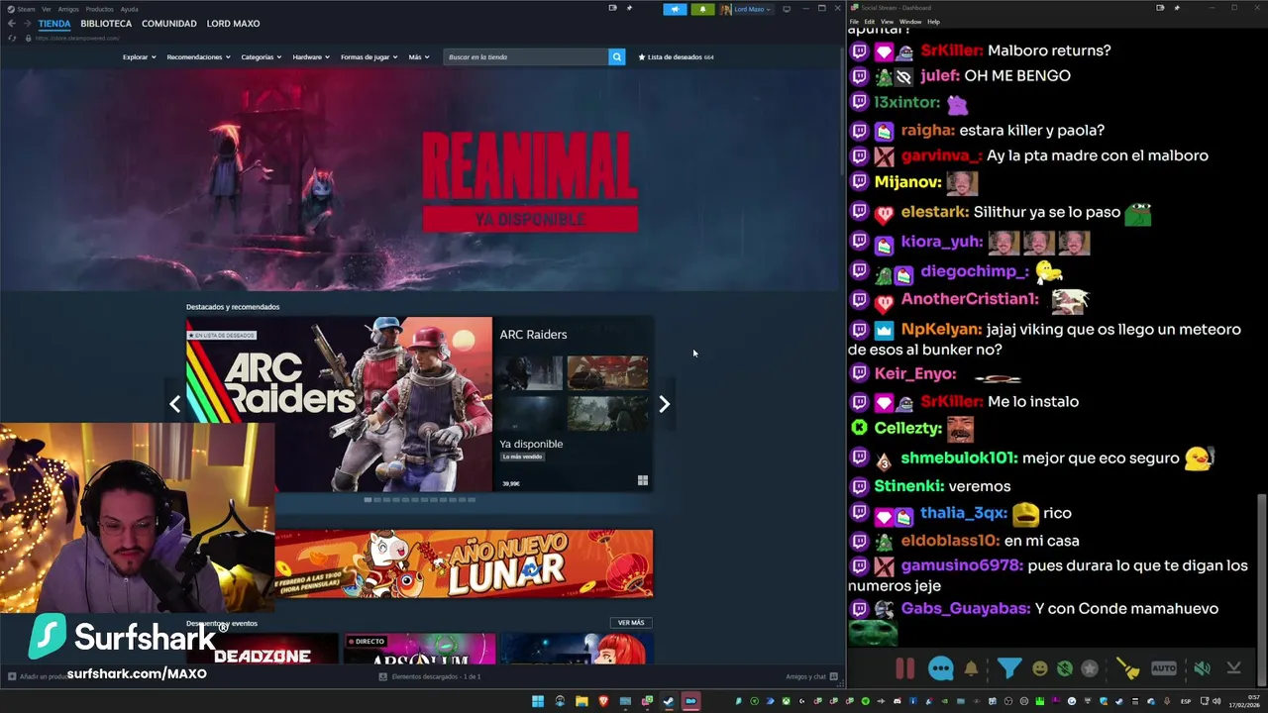Open the Año Nuevo Lunar banner
Image resolution: width=1268 pixels, height=713 pixels.
pos(464,563)
